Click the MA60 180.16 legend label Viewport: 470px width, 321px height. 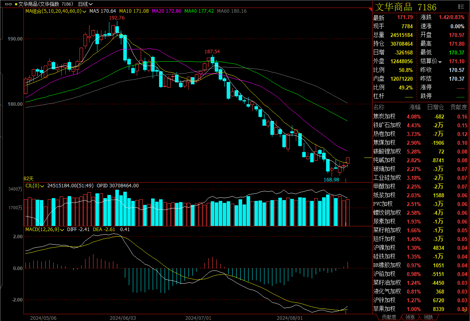point(232,11)
